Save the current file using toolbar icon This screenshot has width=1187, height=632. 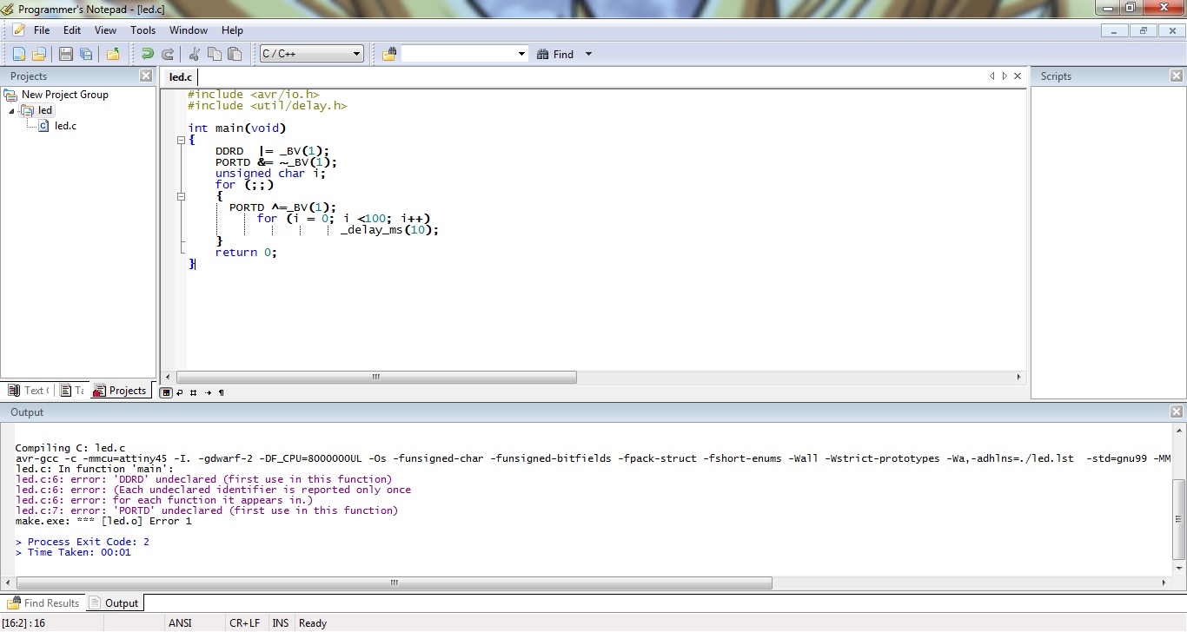coord(65,54)
